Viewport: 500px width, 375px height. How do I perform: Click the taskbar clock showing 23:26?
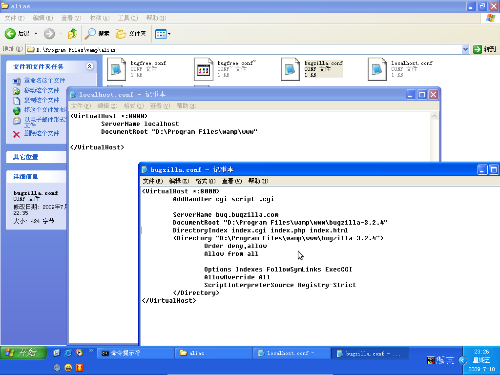point(481,352)
